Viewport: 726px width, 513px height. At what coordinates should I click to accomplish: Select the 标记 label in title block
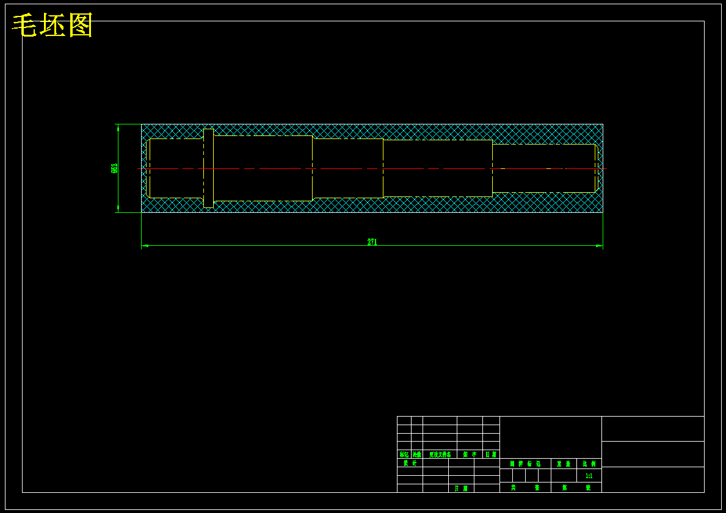click(404, 454)
